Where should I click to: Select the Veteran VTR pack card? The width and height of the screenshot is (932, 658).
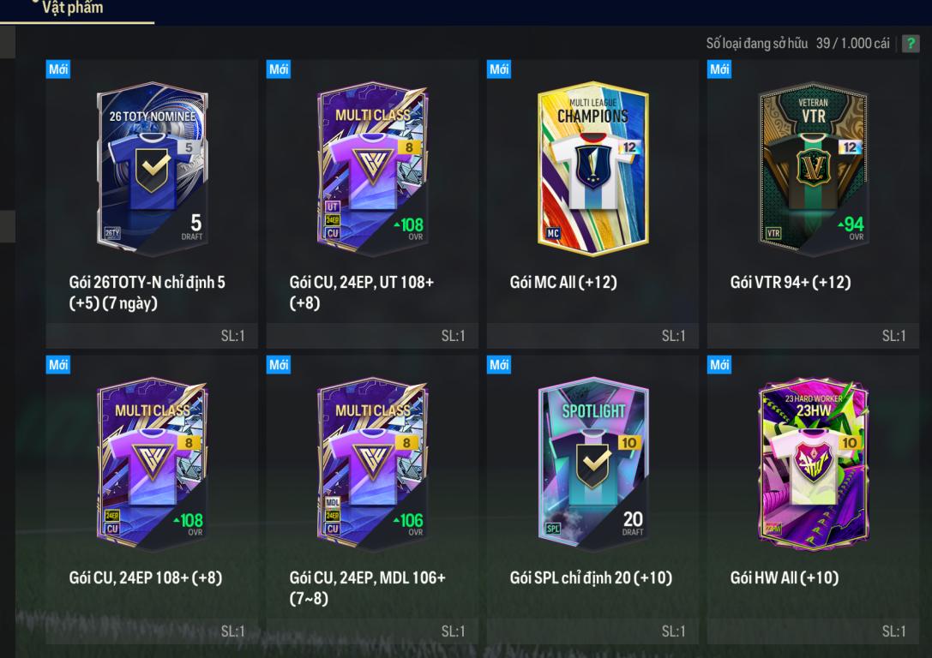[813, 169]
